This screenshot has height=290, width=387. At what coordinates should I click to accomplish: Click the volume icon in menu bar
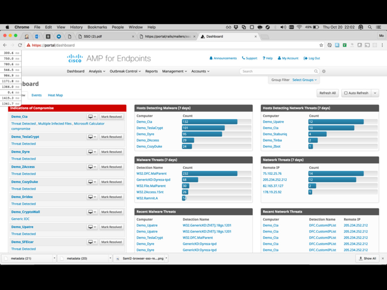pos(283,27)
